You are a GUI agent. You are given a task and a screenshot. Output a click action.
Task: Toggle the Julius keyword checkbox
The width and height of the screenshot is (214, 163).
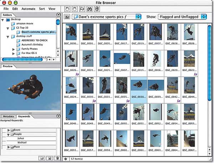[x=4, y=138]
